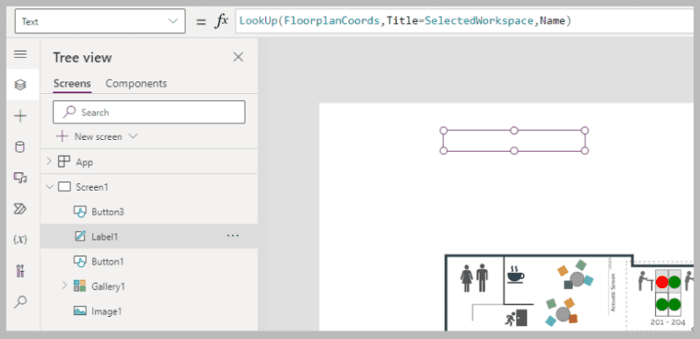The image size is (700, 339).
Task: Expand the Gallery1 tree node
Action: (x=64, y=285)
